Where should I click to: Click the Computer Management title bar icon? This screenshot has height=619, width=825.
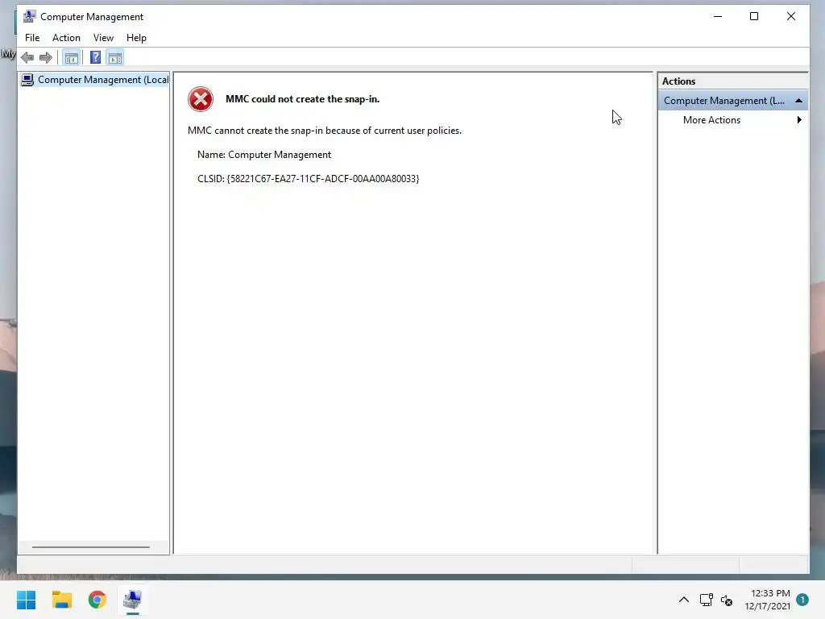point(30,16)
